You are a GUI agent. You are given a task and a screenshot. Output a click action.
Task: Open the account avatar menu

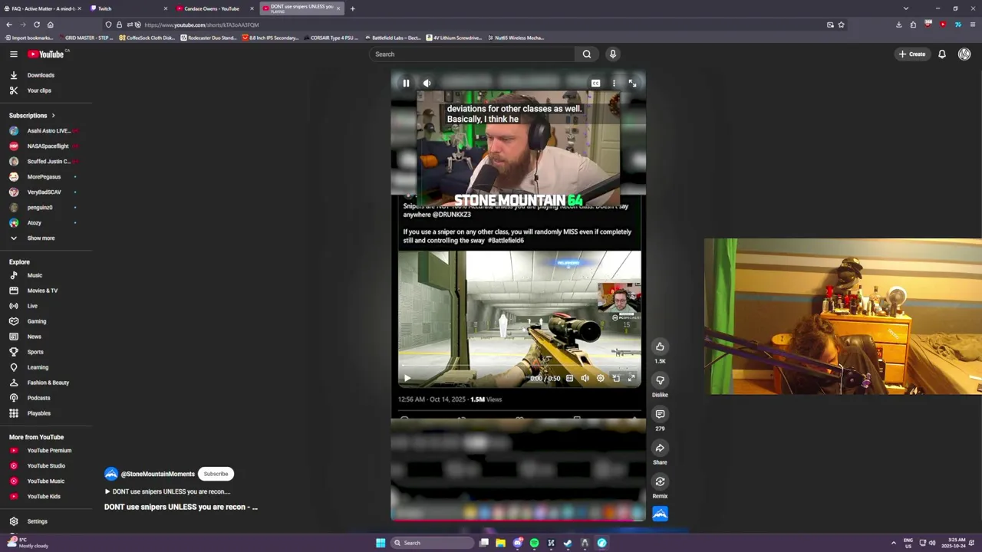964,54
